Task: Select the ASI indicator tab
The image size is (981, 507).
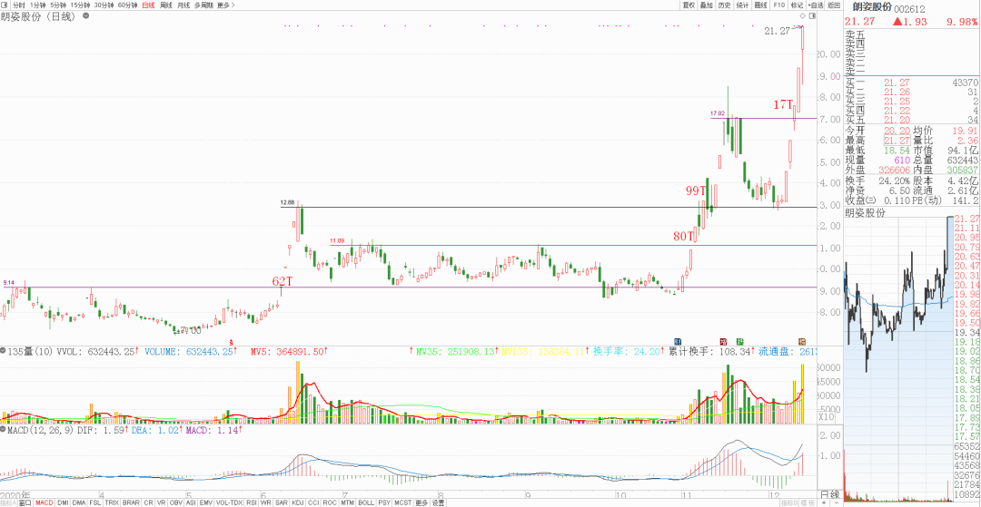Action: click(x=191, y=502)
